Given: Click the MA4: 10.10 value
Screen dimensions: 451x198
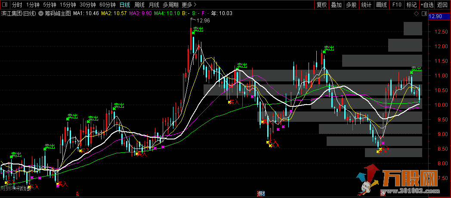Looking at the screenshot, I should (167, 13).
